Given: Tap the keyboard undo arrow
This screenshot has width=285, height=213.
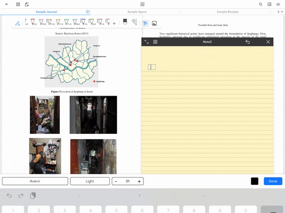Looking at the screenshot, I should click(9, 195).
